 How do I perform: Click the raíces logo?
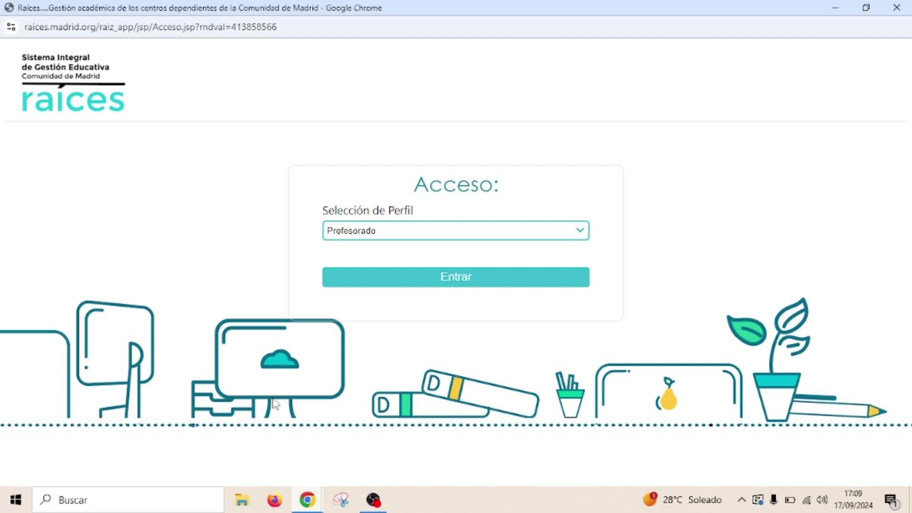coord(73,100)
